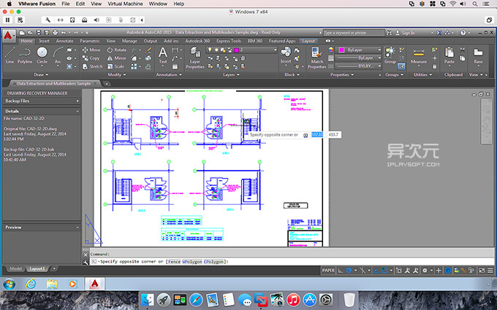
Task: Open the Help question mark icon
Action: [x=463, y=33]
